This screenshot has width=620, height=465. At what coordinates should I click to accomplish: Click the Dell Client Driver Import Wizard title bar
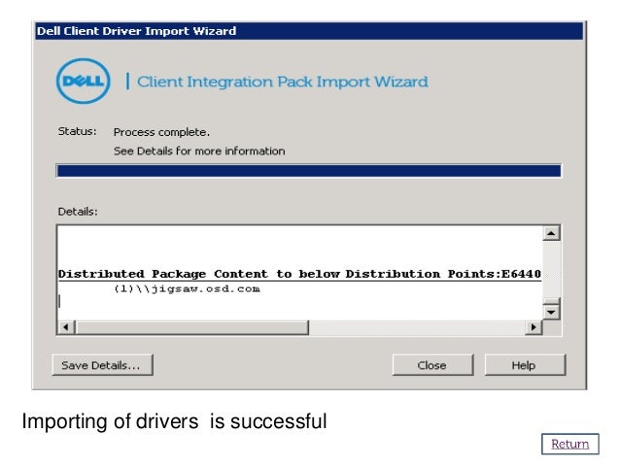coord(309,31)
